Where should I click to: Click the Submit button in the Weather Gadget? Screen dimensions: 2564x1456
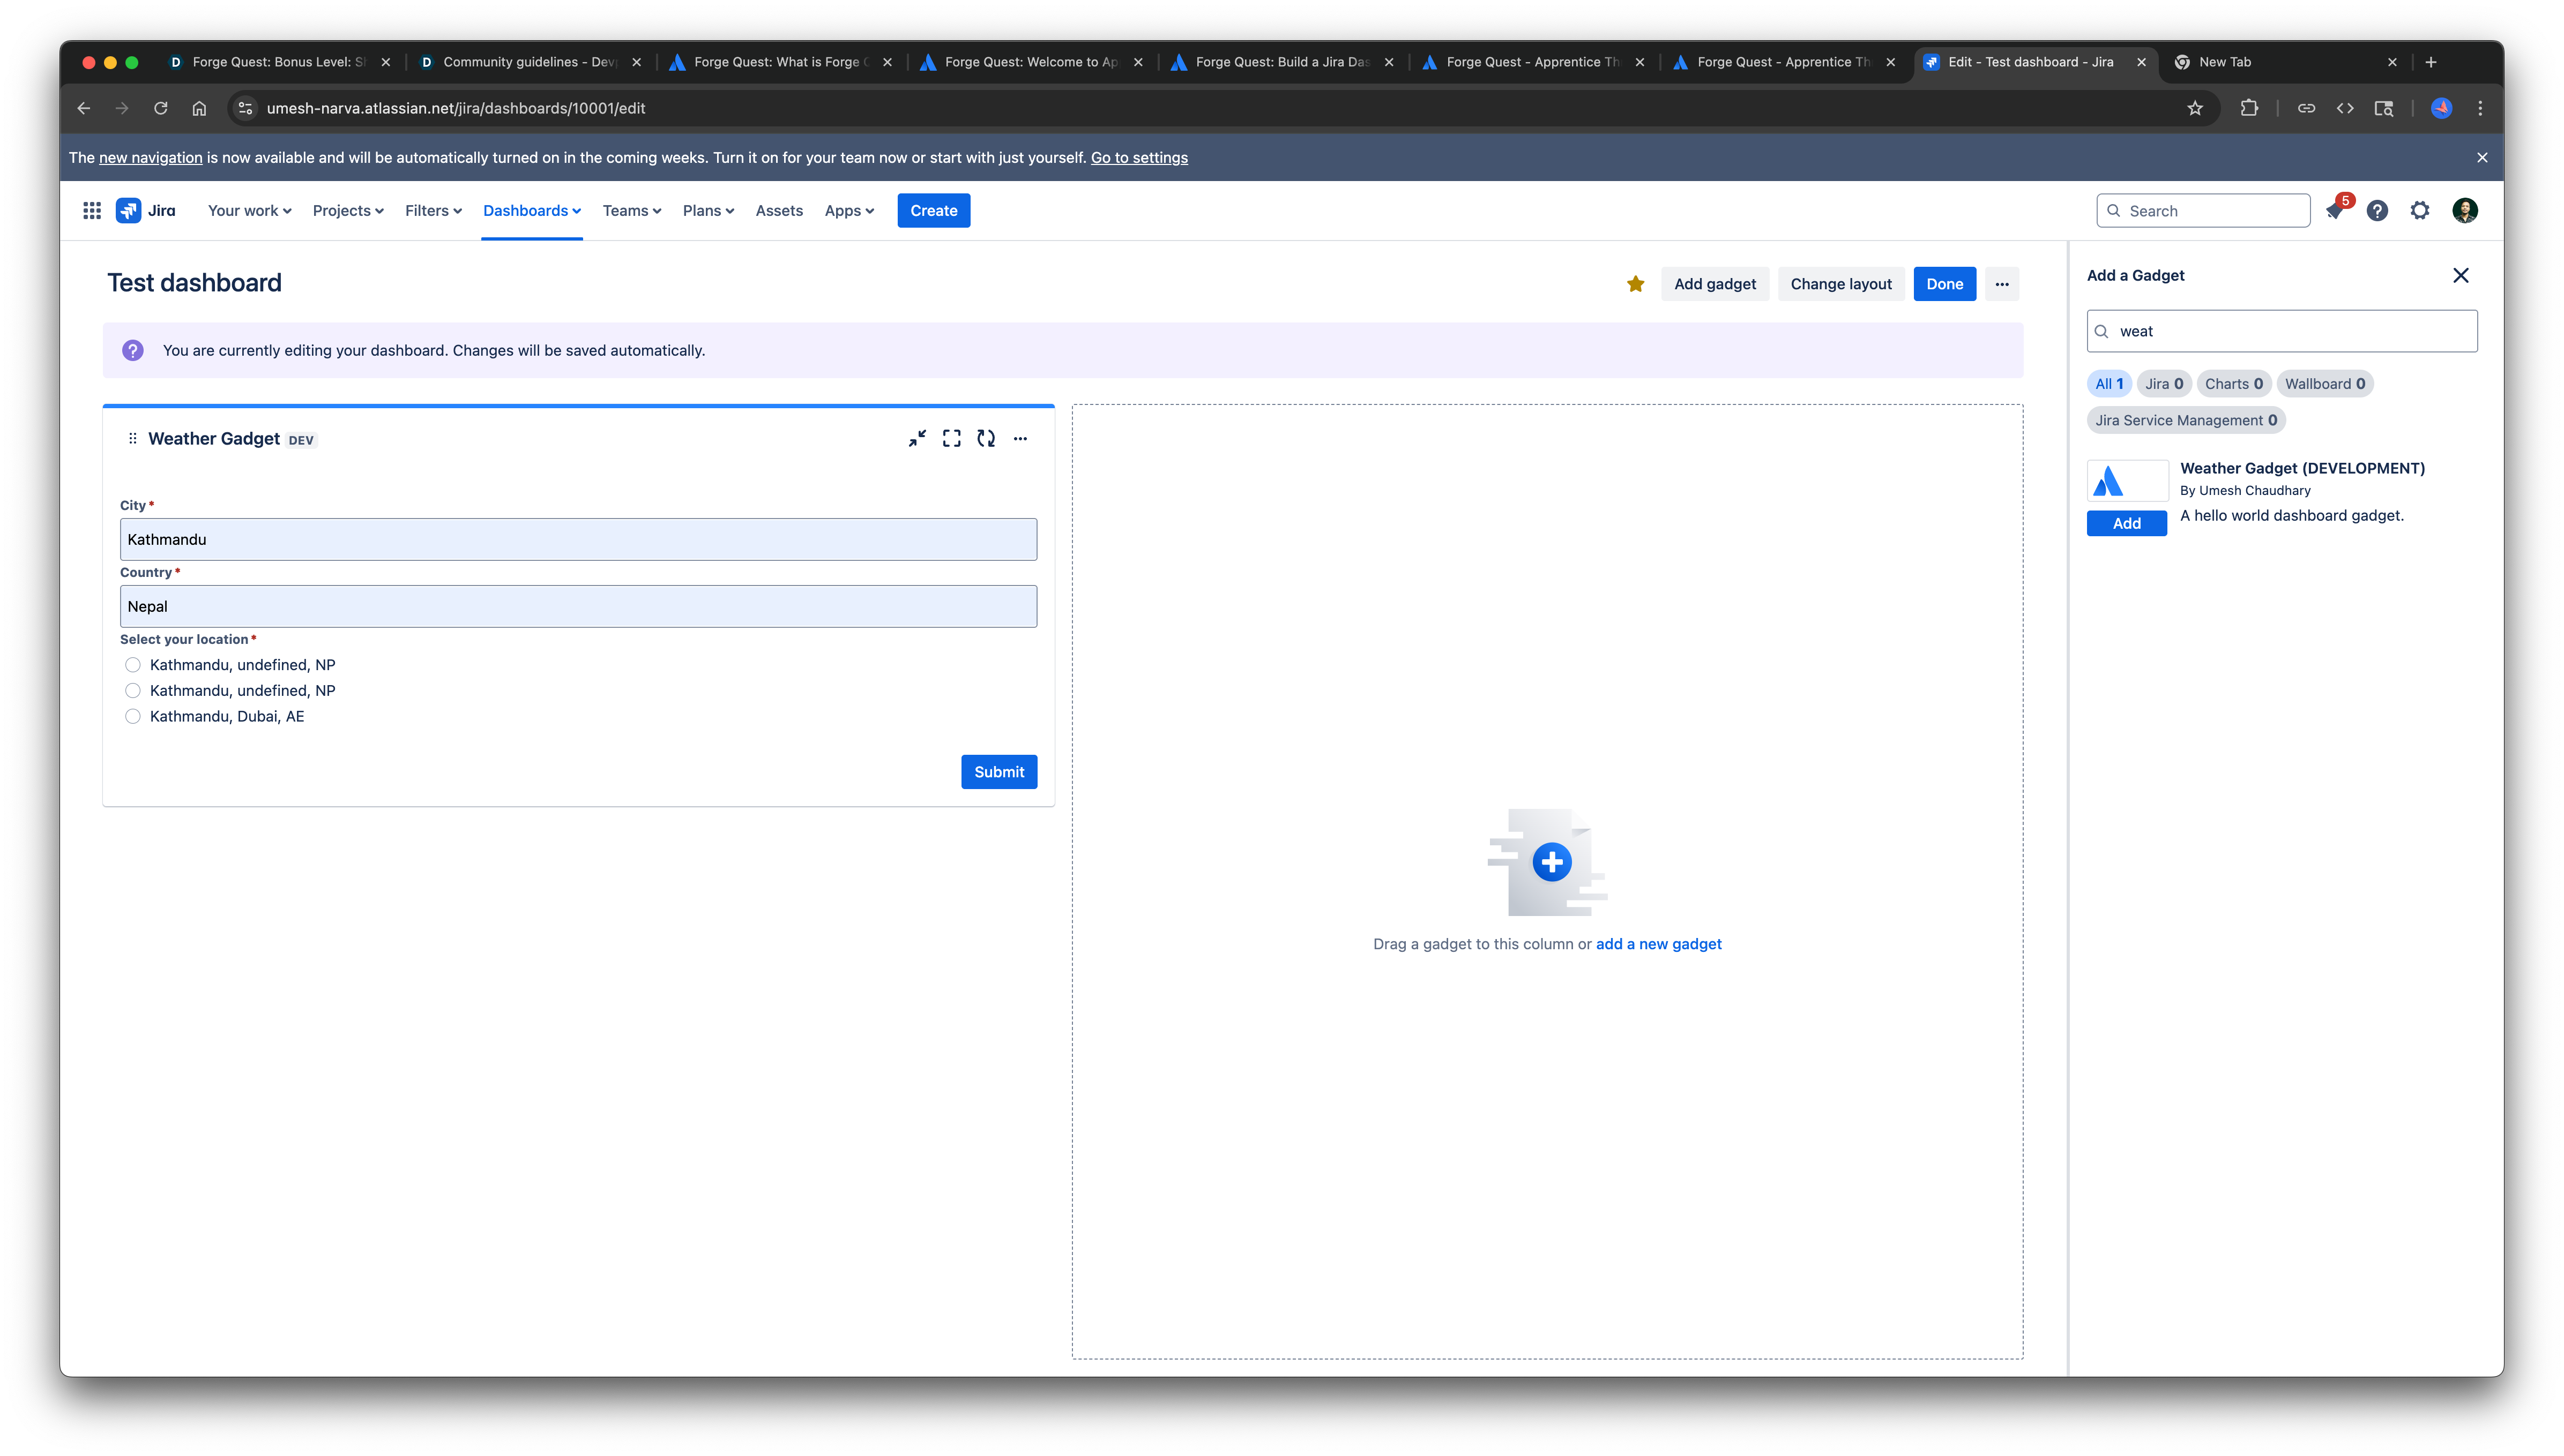click(998, 772)
